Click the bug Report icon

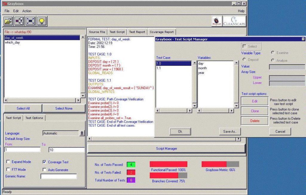point(217,21)
